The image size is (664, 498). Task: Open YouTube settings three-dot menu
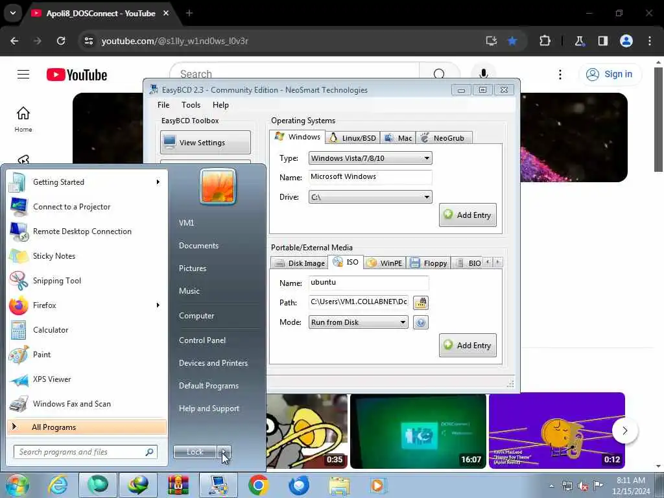point(560,75)
